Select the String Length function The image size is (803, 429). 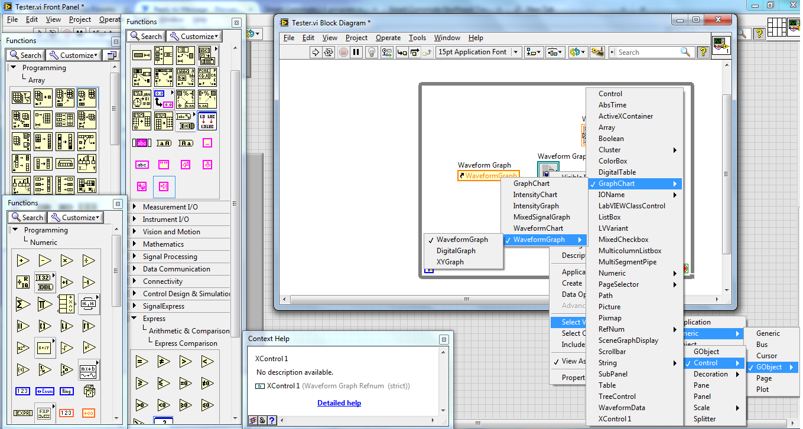(x=142, y=55)
